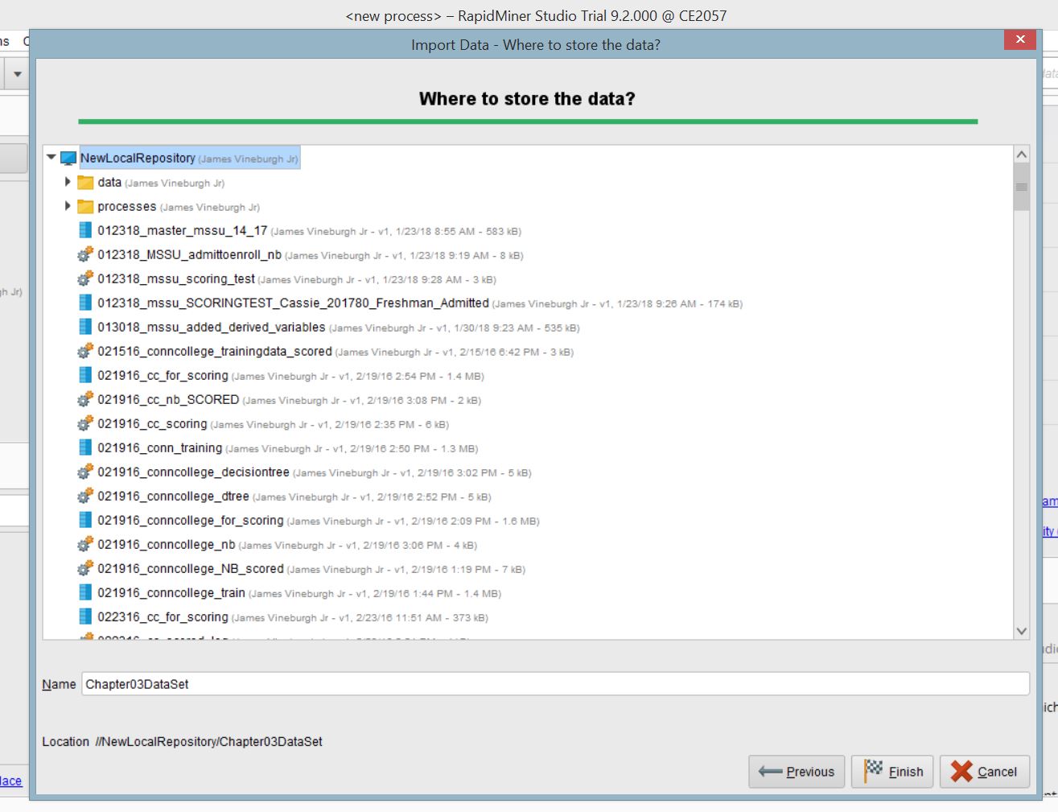The height and width of the screenshot is (812, 1058).
Task: Cancel the Import Data wizard
Action: pyautogui.click(x=985, y=772)
